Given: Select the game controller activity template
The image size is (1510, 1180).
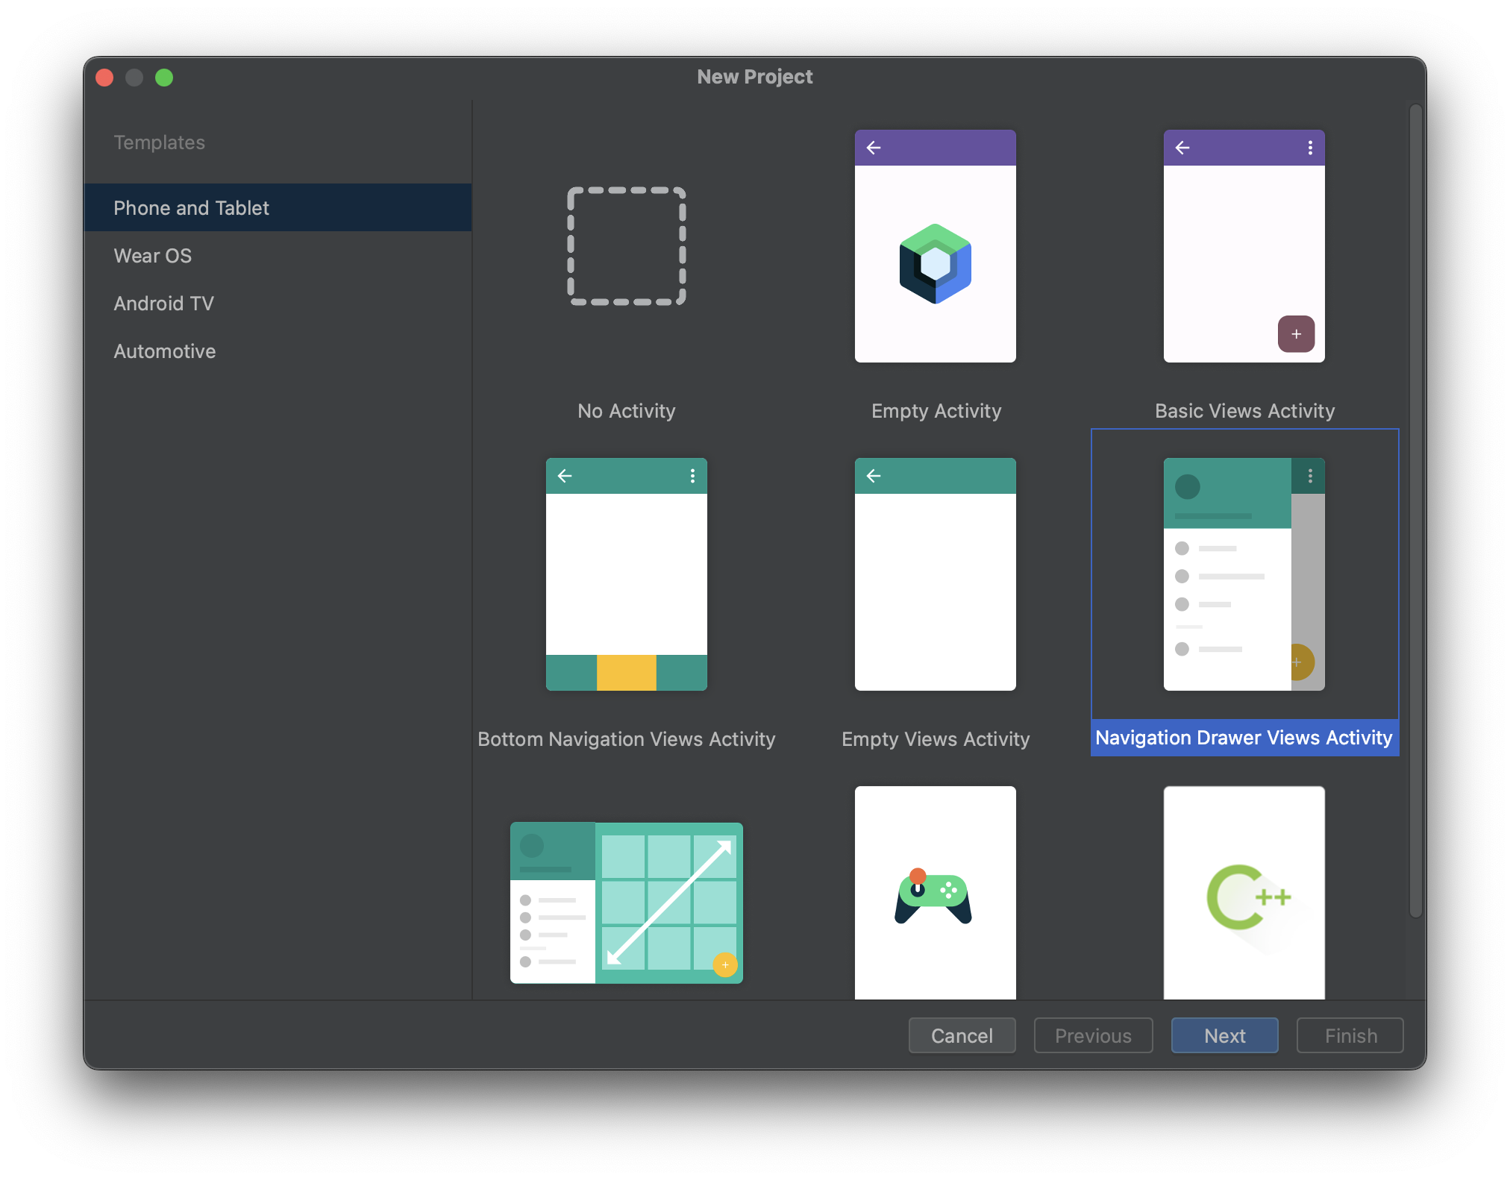Looking at the screenshot, I should click(x=935, y=895).
